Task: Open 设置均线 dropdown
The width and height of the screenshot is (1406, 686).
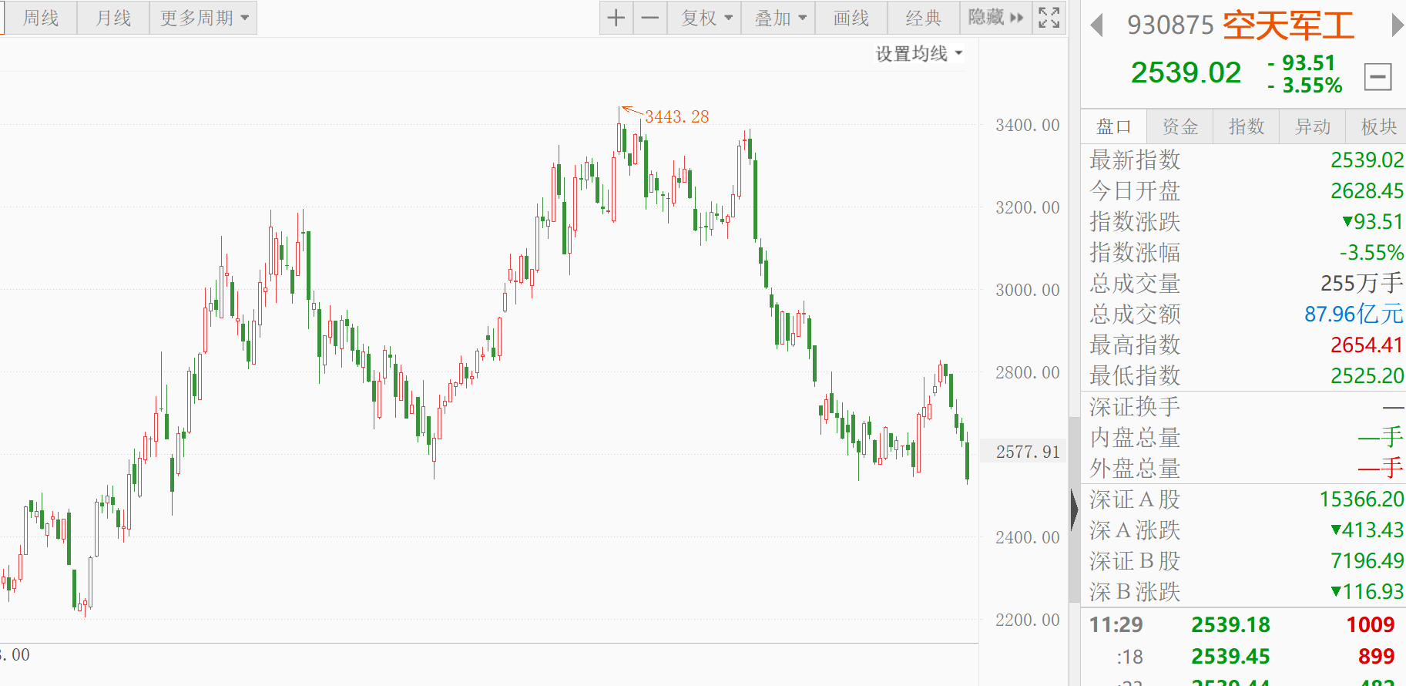Action: click(x=919, y=53)
